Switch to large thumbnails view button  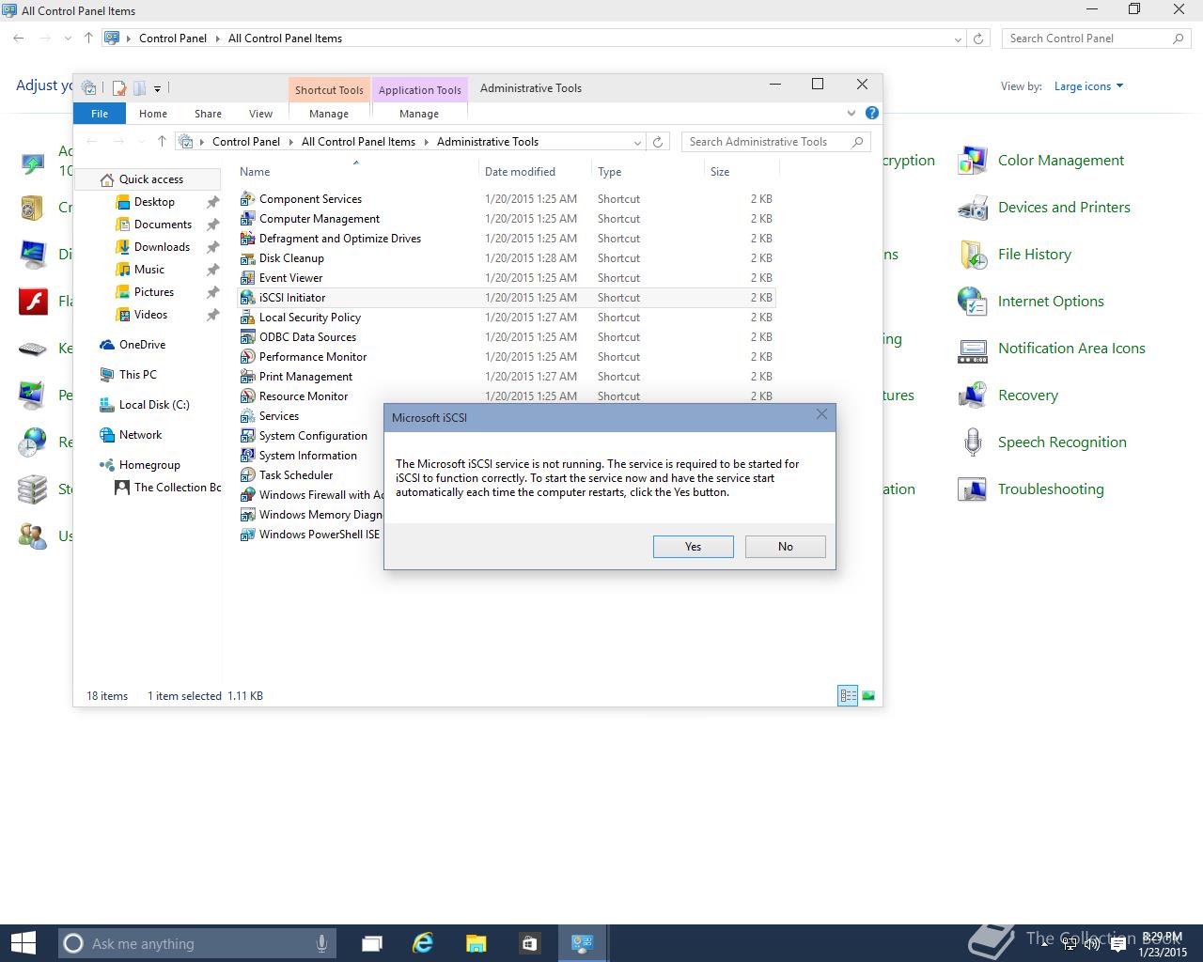868,696
